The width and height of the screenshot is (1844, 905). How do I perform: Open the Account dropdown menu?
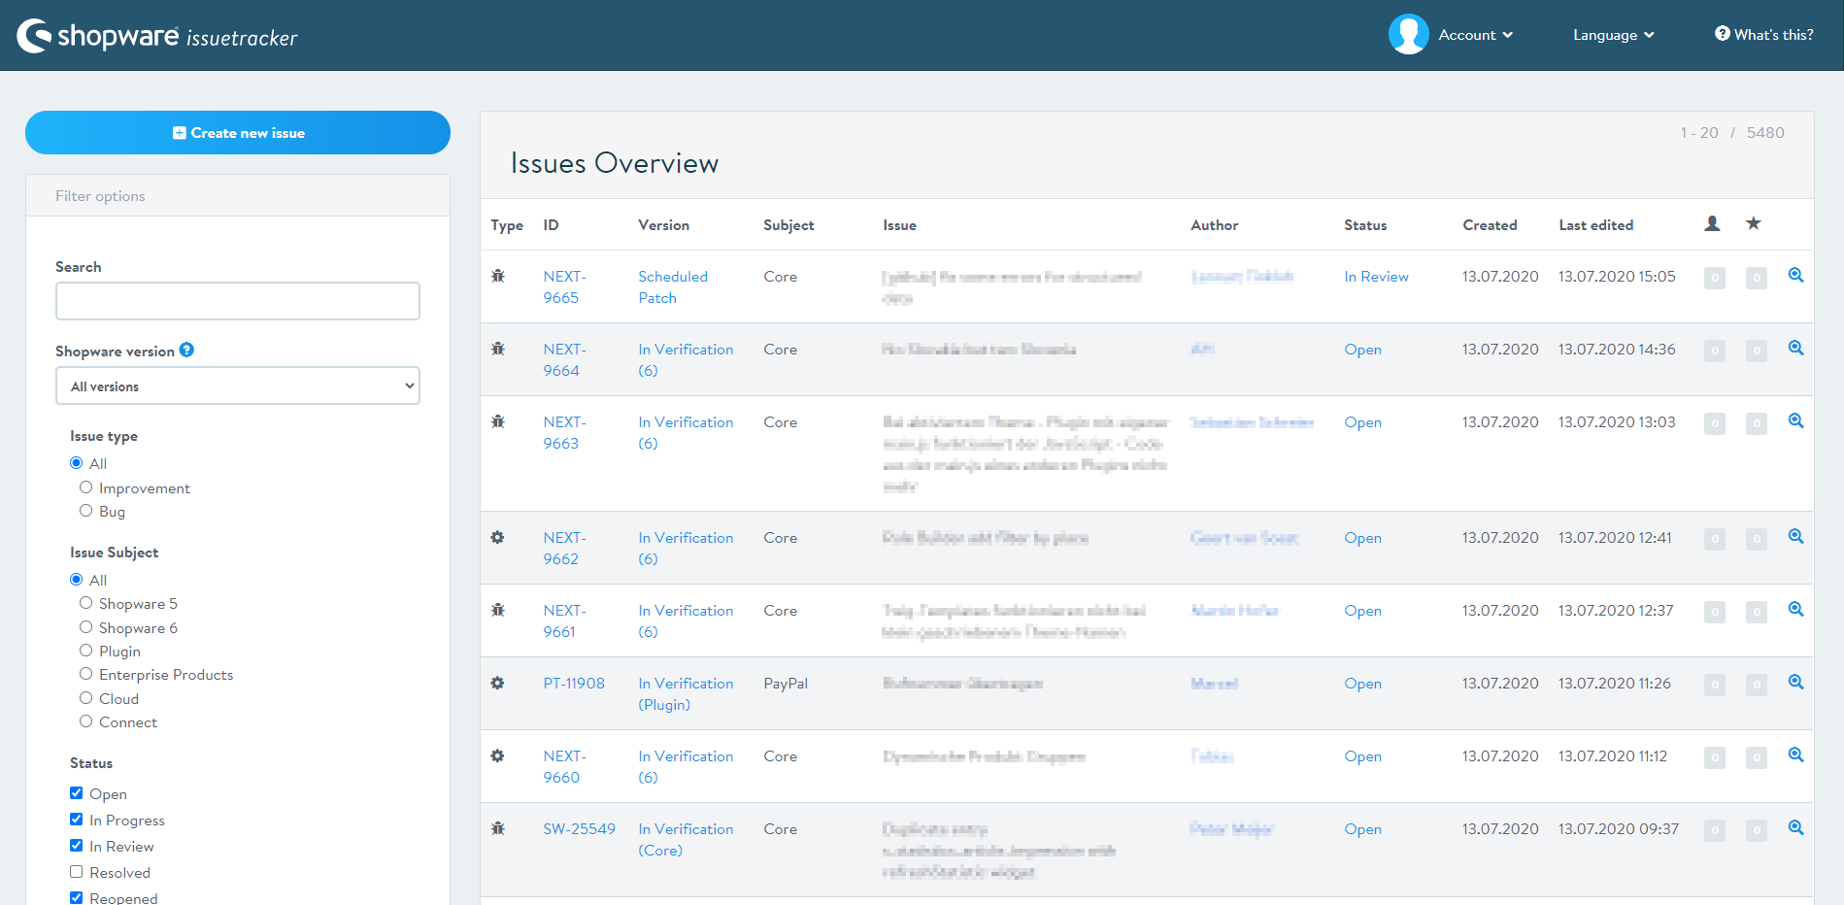click(1475, 35)
